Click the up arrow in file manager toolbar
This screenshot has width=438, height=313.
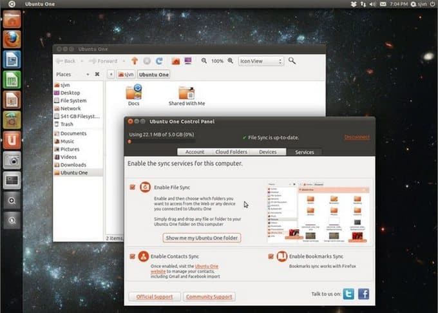coord(135,61)
